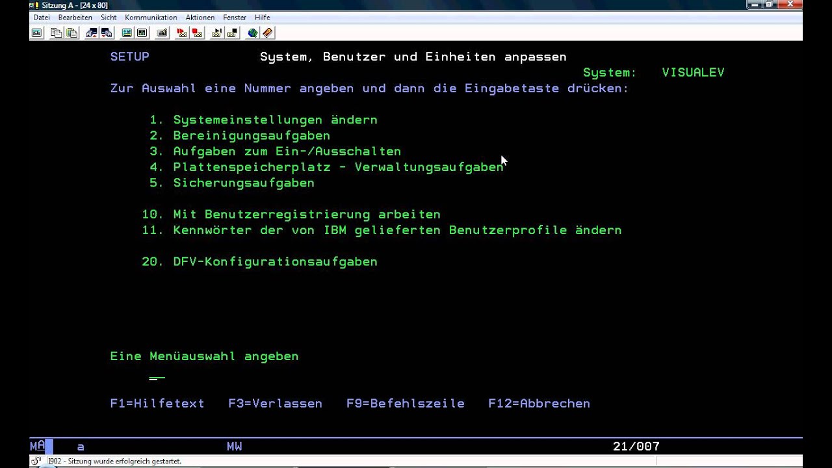The height and width of the screenshot is (468, 832).
Task: Open the Display setup toolbar icon
Action: tap(127, 32)
